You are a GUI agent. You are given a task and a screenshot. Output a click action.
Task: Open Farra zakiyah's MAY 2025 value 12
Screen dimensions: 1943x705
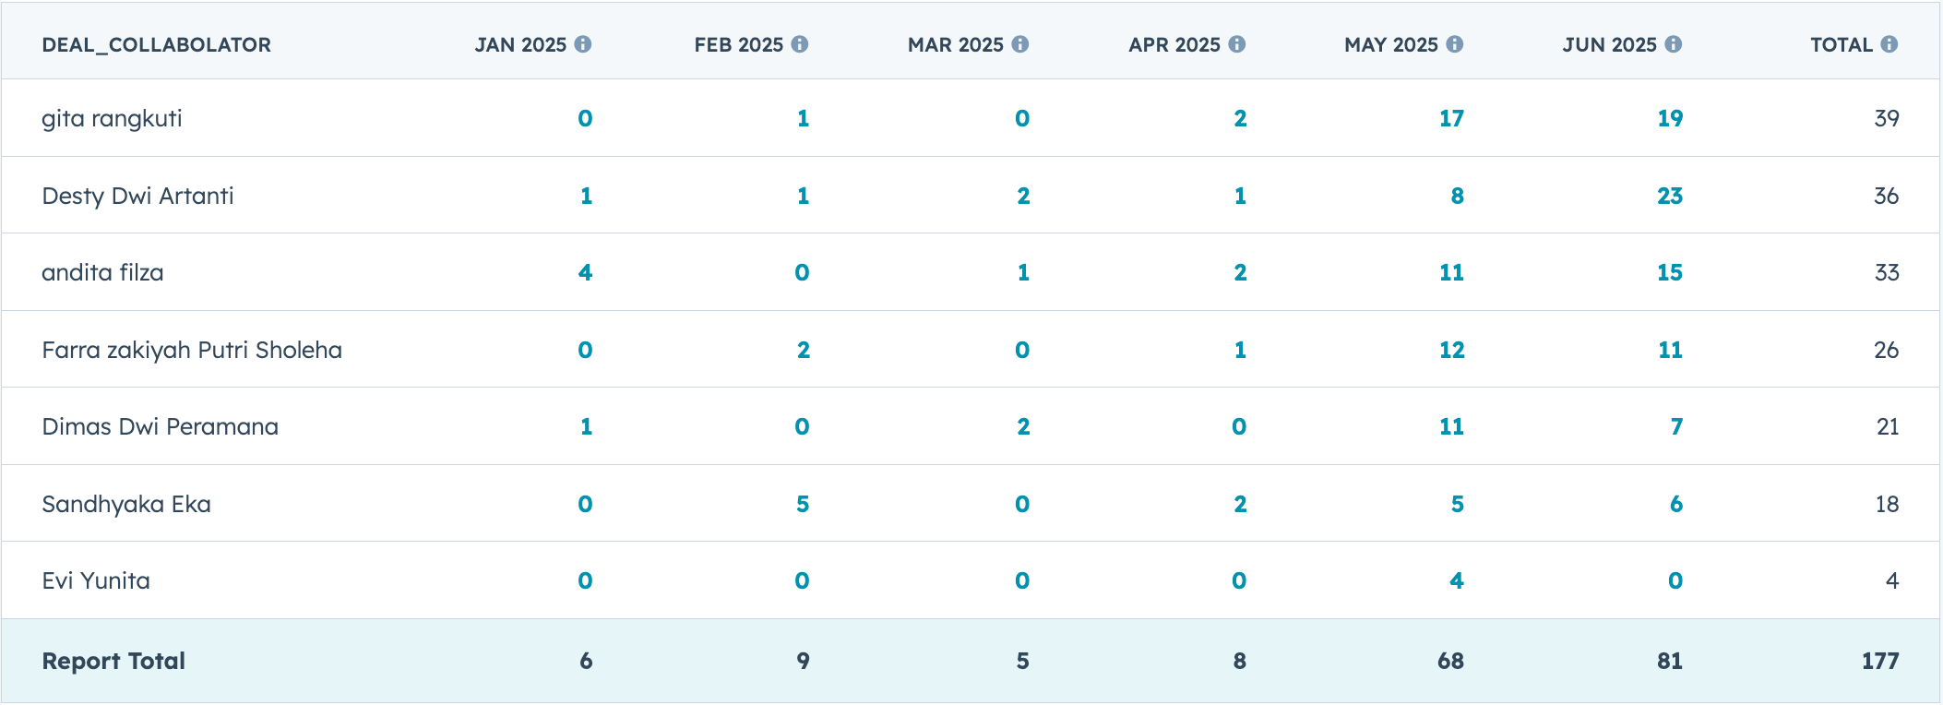(1451, 351)
